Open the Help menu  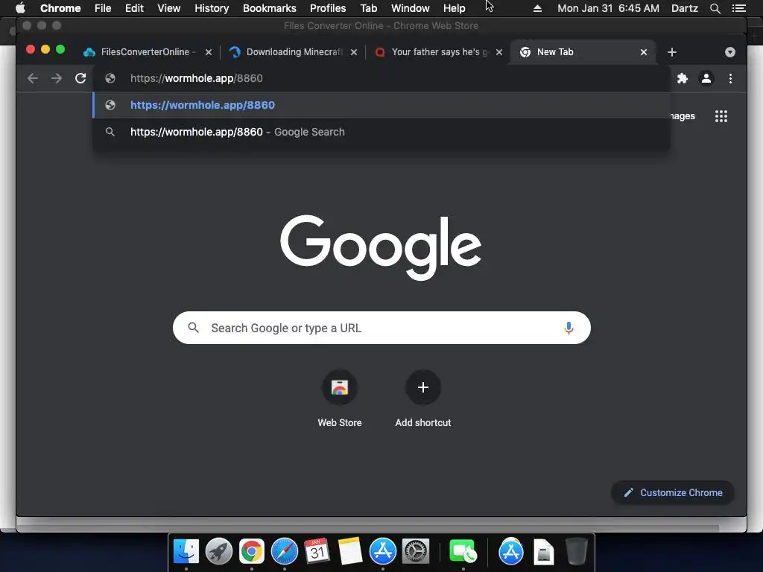point(454,8)
